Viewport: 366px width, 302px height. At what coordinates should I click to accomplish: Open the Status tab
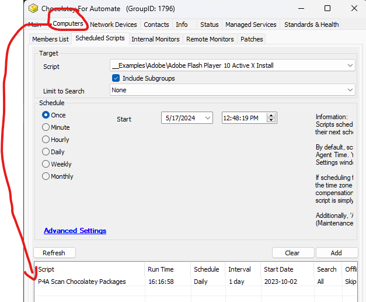tap(210, 25)
